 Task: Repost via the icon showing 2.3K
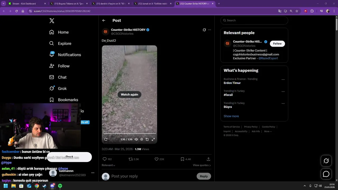(134, 159)
